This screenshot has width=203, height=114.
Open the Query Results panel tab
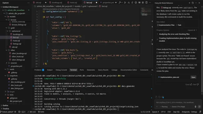[x=103, y=70]
